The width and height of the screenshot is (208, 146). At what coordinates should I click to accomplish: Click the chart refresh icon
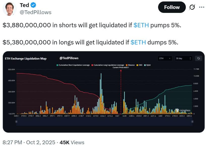[198, 58]
